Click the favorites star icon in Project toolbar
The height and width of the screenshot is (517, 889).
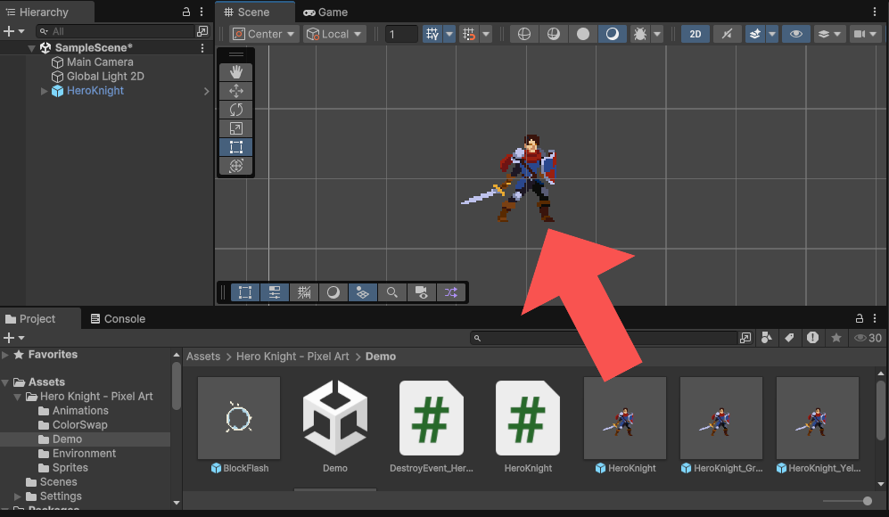[836, 338]
